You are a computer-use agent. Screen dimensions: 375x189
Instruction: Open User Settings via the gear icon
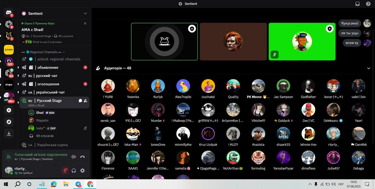tap(82, 171)
